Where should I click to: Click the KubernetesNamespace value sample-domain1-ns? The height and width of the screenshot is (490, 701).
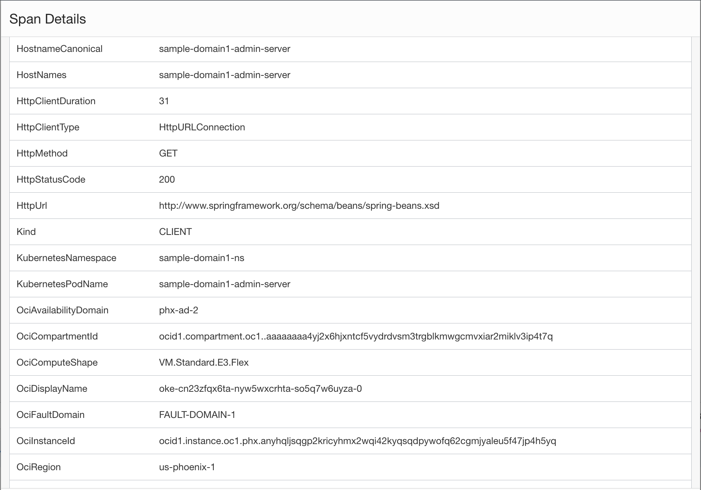201,258
